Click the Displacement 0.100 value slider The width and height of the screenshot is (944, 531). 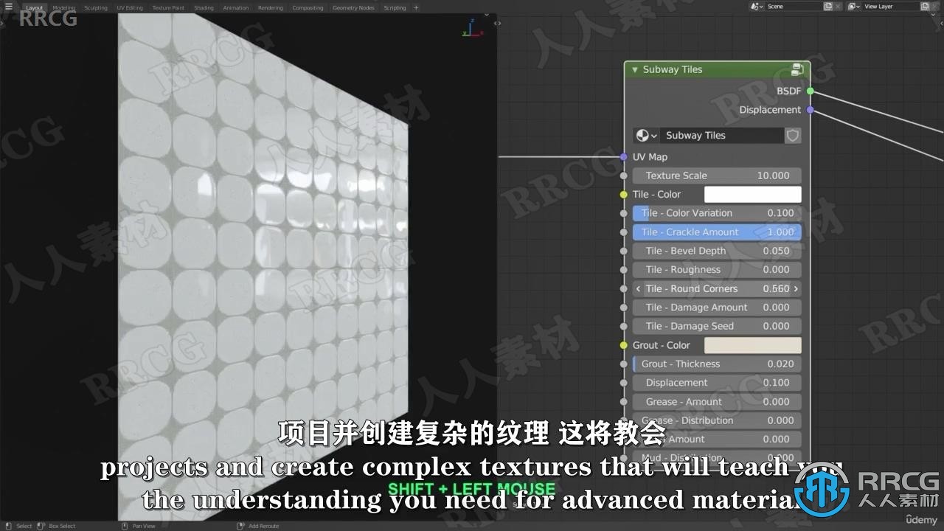coord(717,383)
